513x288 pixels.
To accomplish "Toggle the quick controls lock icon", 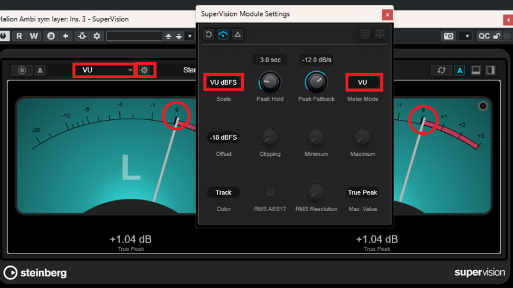I will [x=496, y=36].
